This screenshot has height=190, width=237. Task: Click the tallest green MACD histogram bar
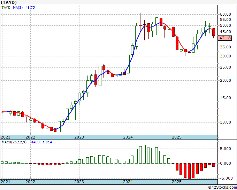[x=144, y=154]
